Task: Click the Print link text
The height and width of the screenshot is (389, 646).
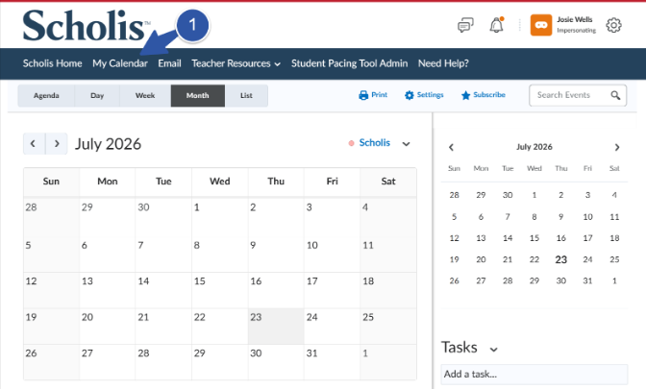Action: [380, 95]
